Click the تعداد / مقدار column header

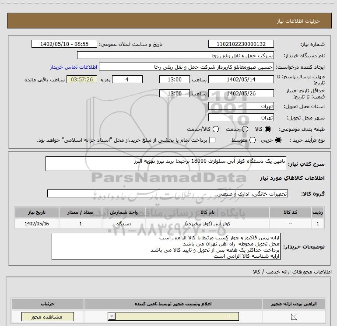coord(81,212)
